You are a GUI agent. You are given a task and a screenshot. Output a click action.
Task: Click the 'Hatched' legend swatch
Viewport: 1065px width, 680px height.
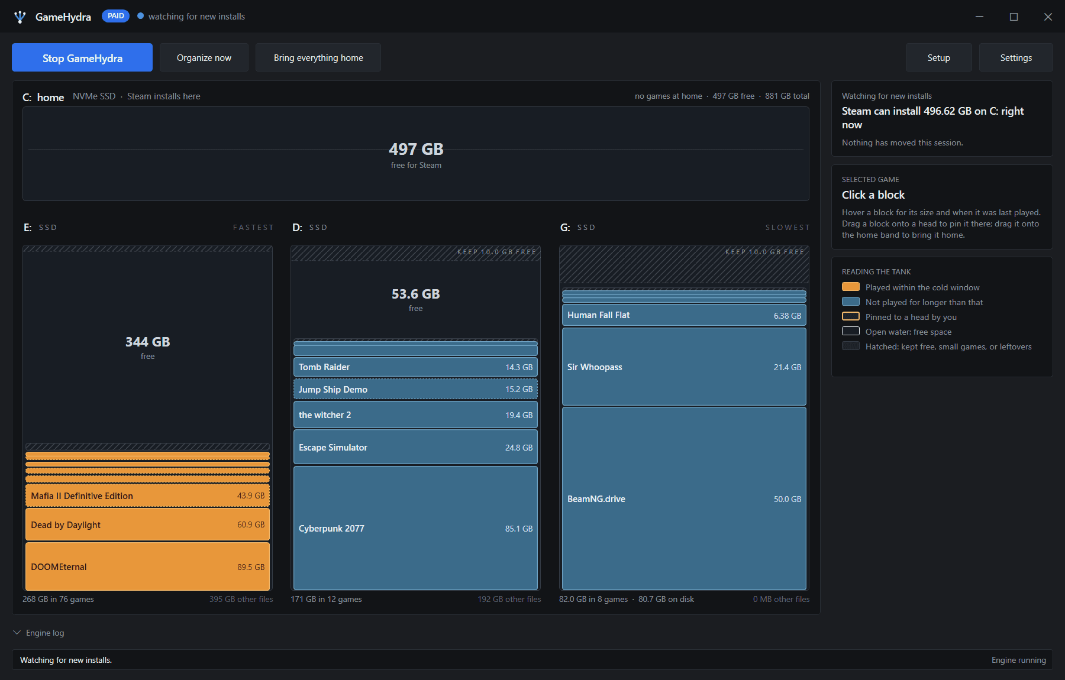(x=851, y=346)
